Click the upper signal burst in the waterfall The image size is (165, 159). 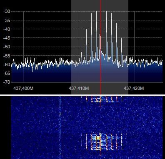tap(104, 99)
